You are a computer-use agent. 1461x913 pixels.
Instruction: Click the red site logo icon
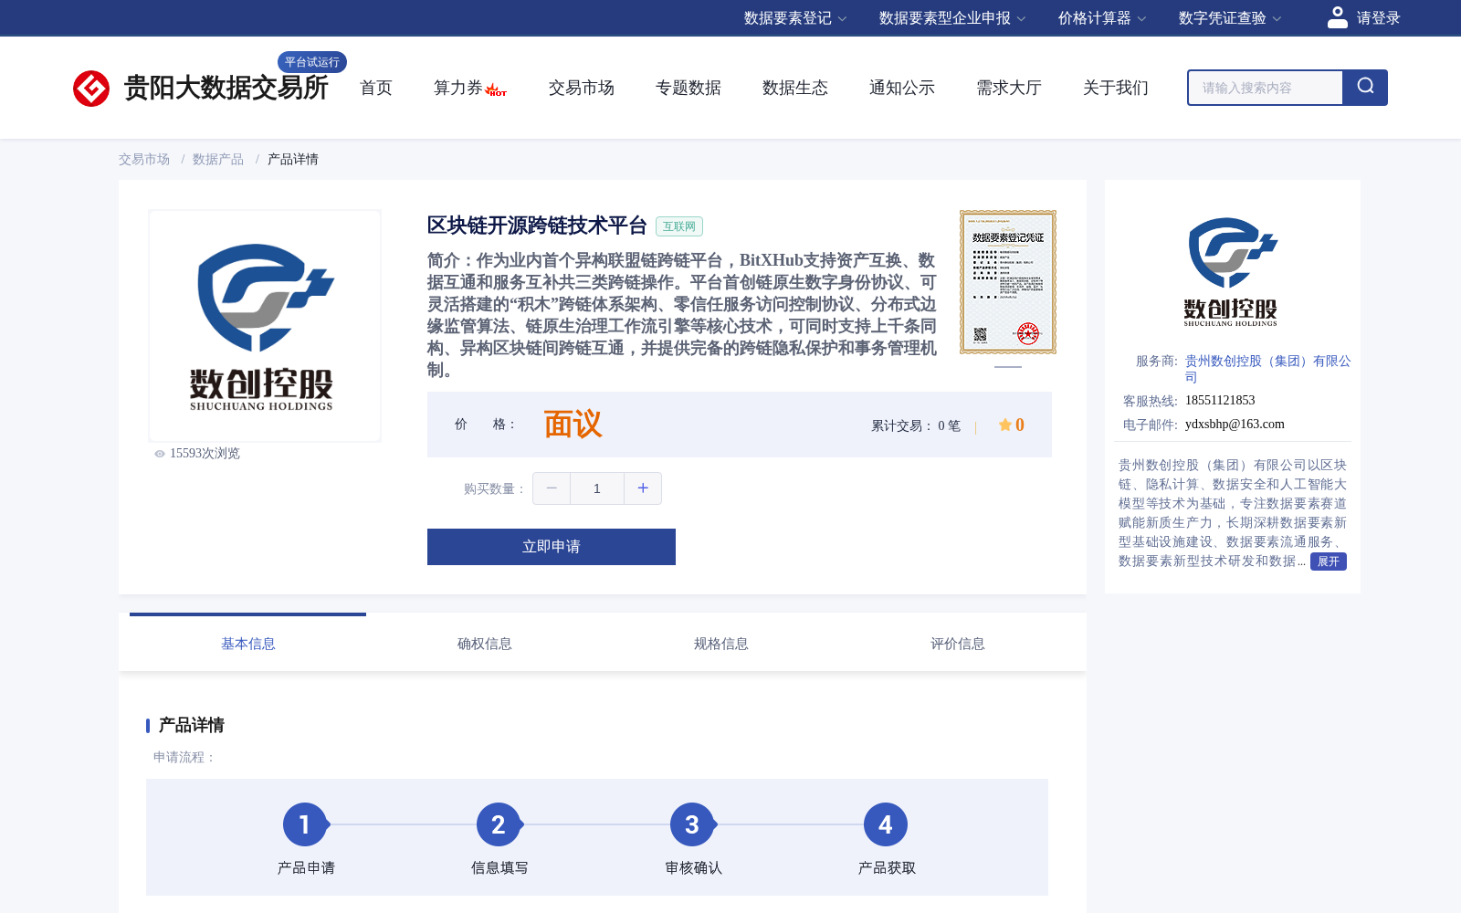tap(91, 89)
